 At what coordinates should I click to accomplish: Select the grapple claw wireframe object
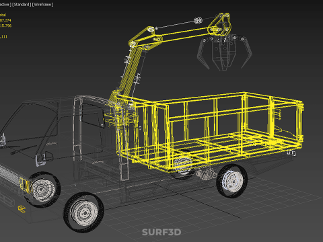(x=225, y=53)
